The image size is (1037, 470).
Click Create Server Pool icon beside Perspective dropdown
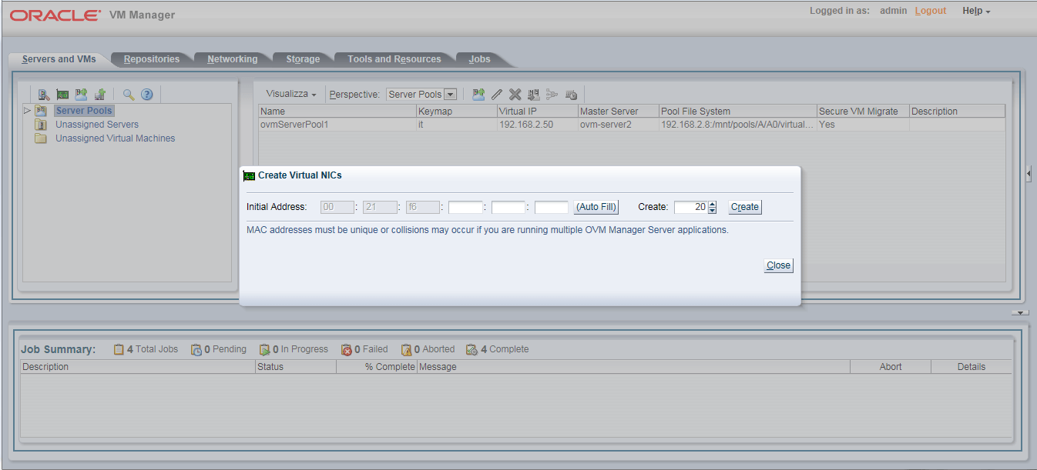(x=478, y=95)
